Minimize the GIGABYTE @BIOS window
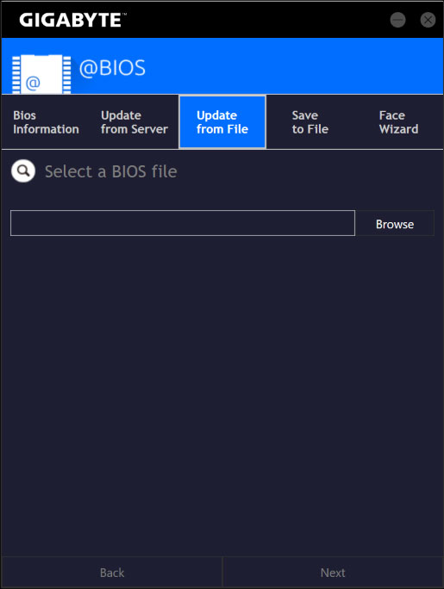The width and height of the screenshot is (444, 589). 397,20
